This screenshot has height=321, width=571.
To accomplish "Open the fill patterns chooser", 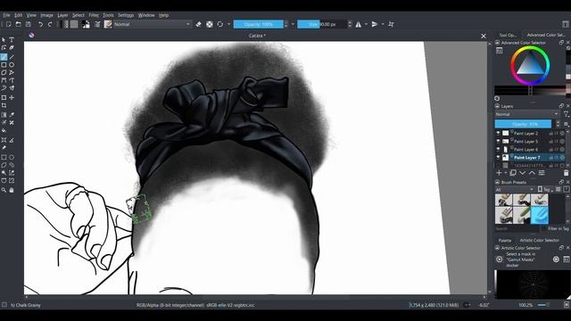I will [x=74, y=24].
